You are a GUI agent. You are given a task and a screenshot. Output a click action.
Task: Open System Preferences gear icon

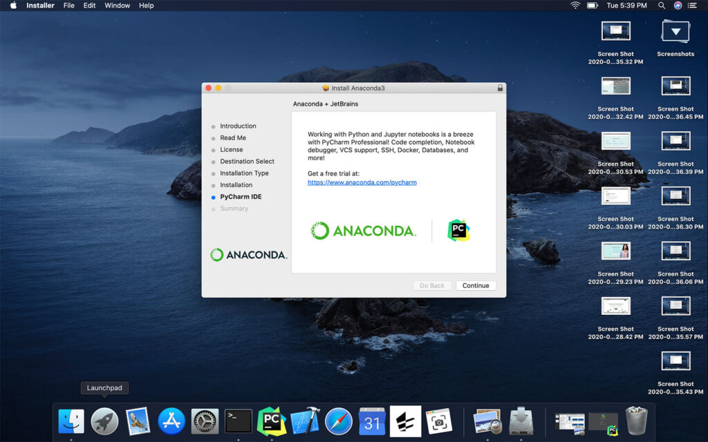click(205, 421)
